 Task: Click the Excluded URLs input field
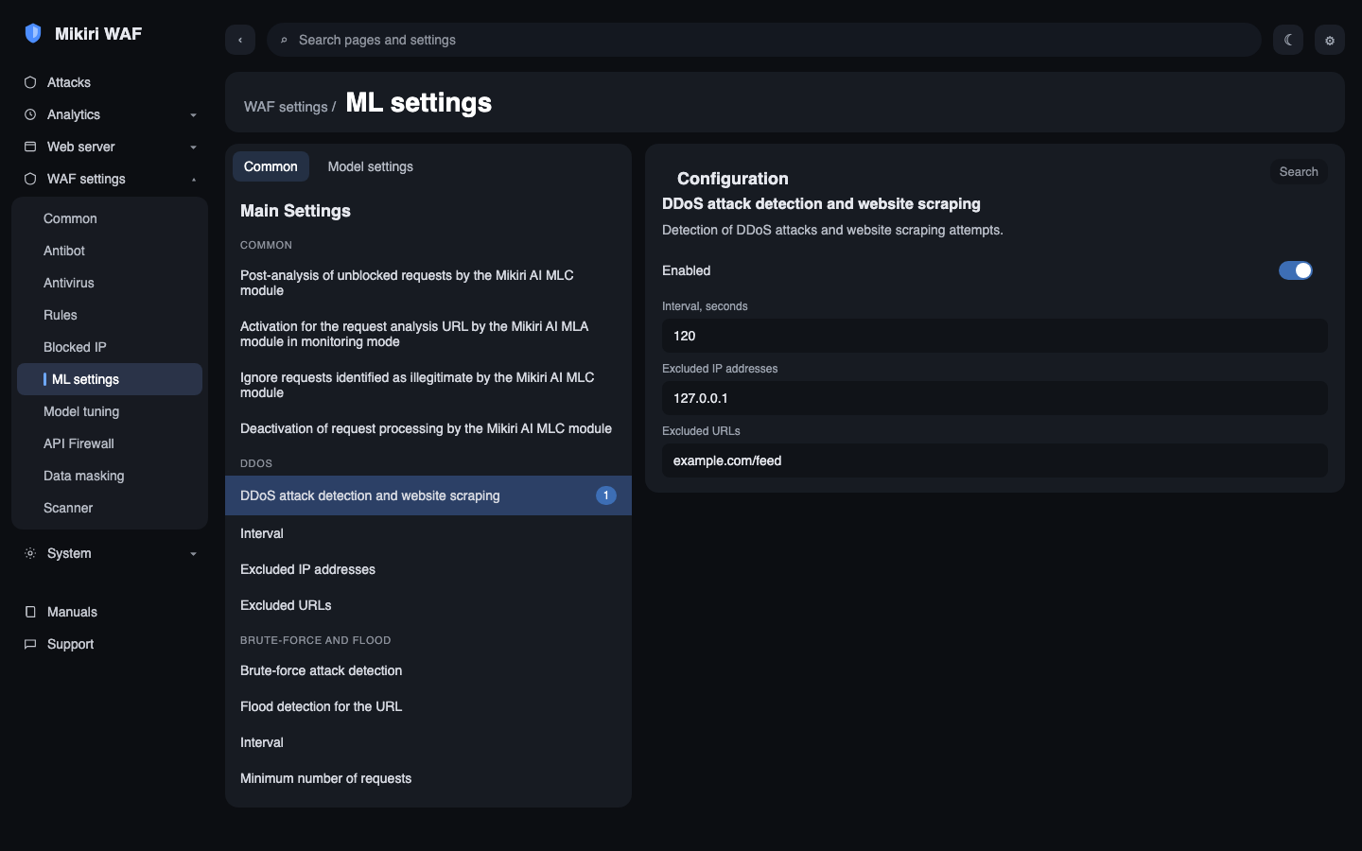click(995, 460)
